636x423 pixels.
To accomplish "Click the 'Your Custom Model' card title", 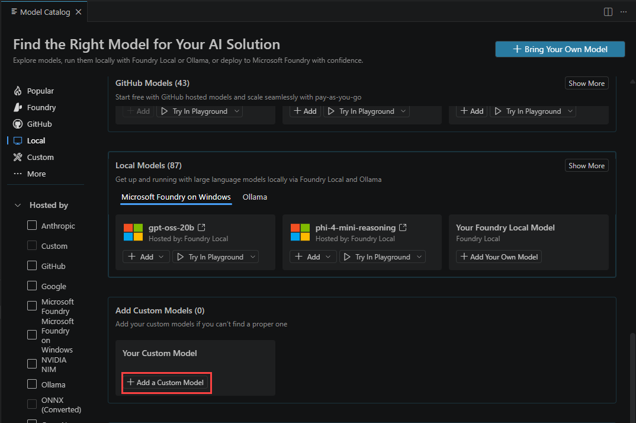I will (160, 353).
